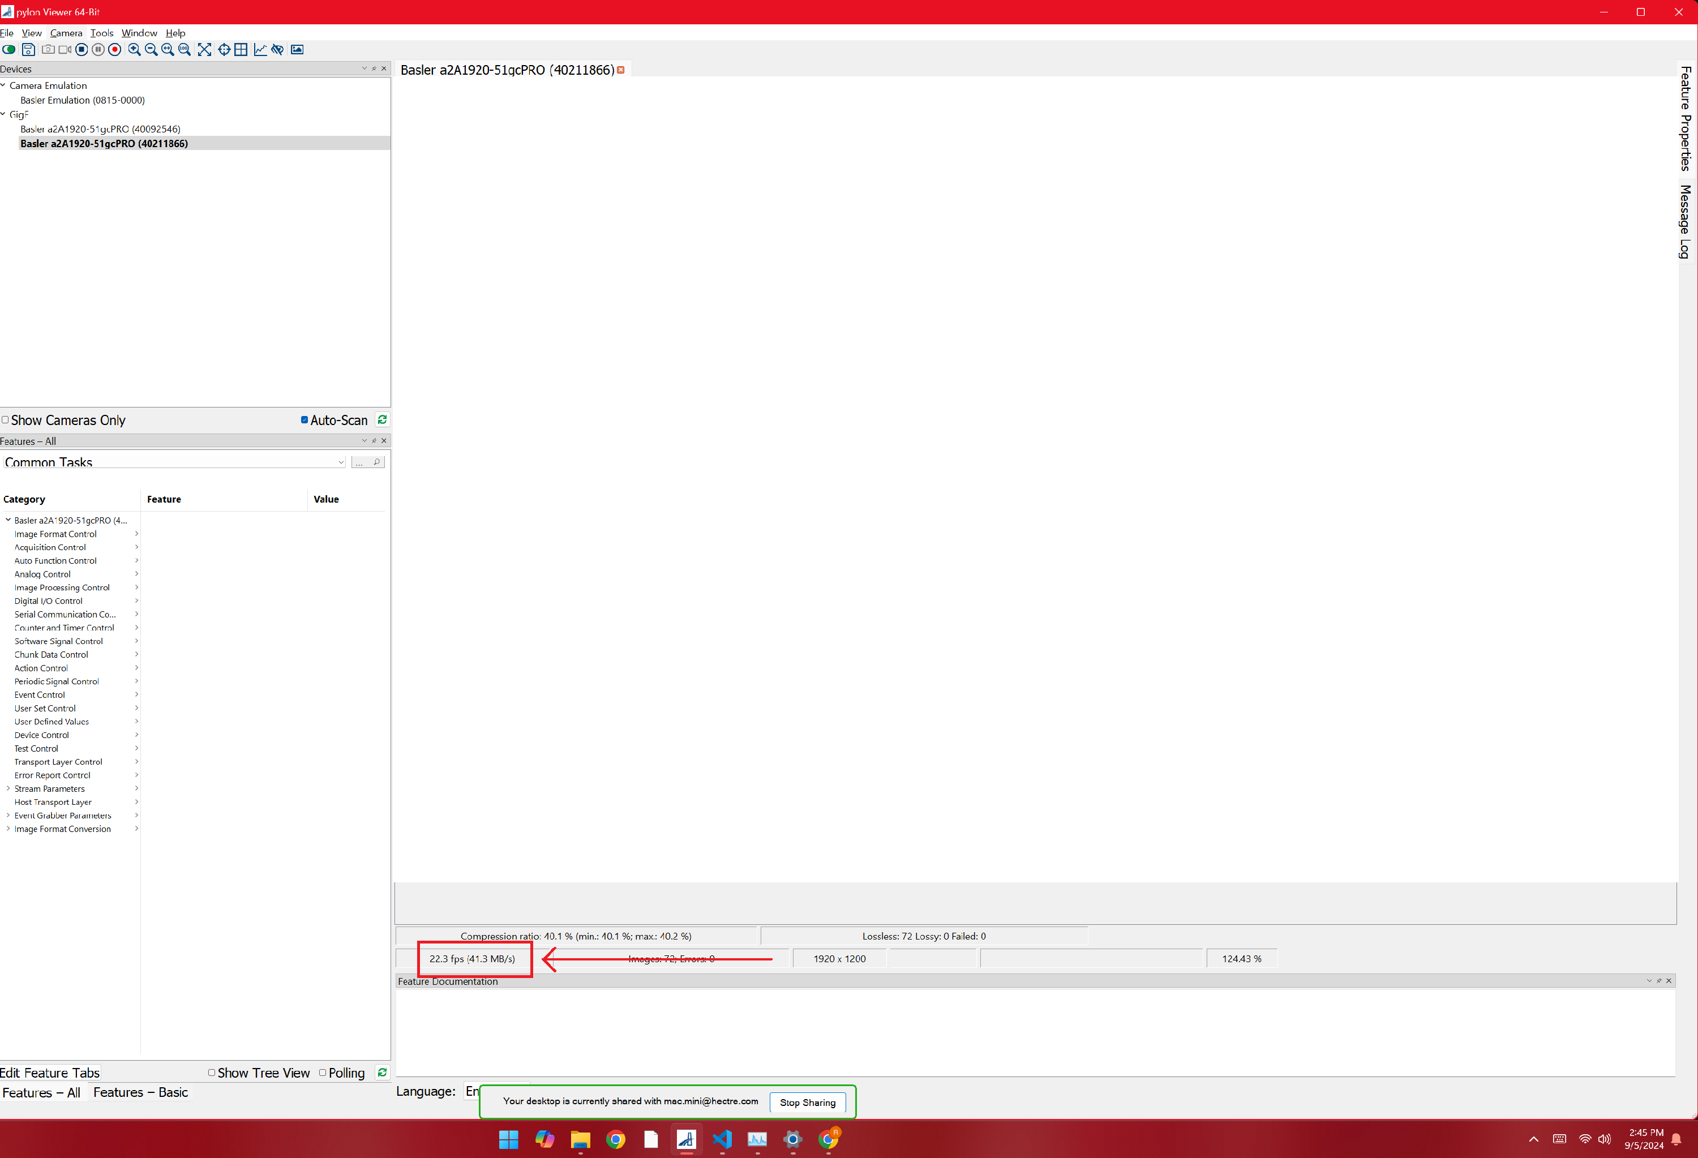Viewport: 1698px width, 1158px height.
Task: Expand Acquisition Control category
Action: point(136,547)
